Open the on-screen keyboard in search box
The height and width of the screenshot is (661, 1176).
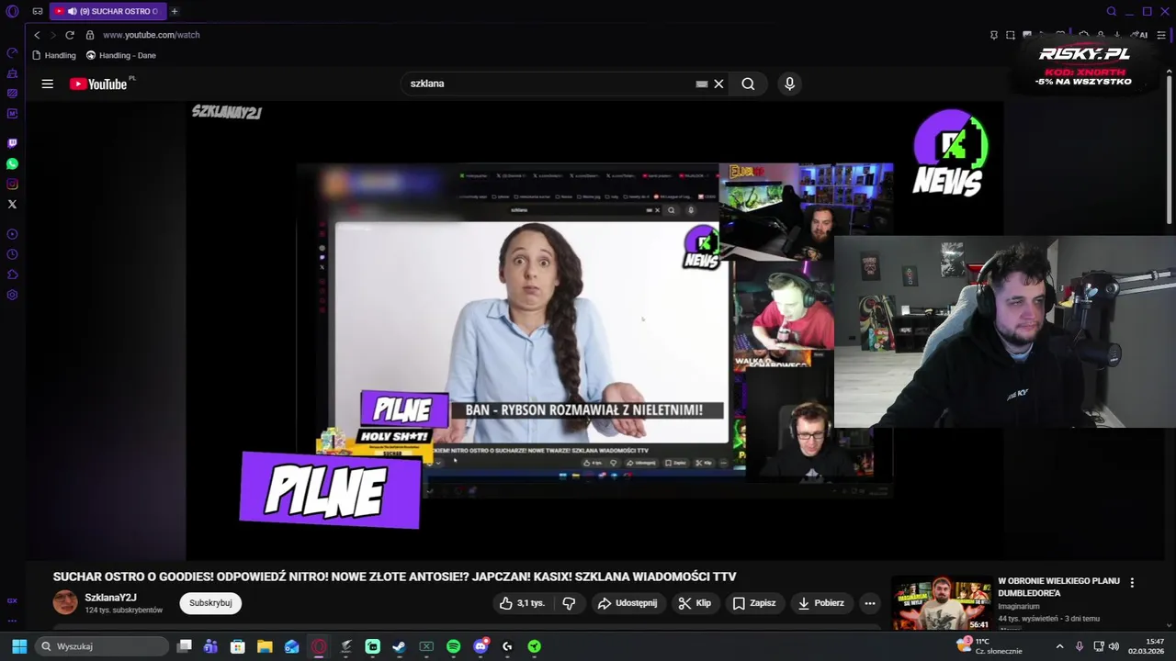point(702,84)
